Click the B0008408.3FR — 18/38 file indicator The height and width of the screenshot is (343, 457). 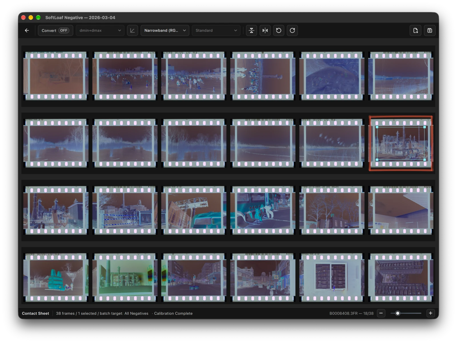351,313
